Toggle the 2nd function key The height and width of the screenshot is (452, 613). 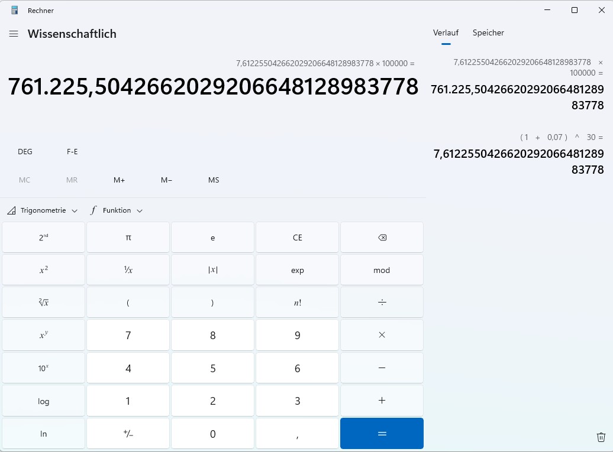click(x=43, y=238)
